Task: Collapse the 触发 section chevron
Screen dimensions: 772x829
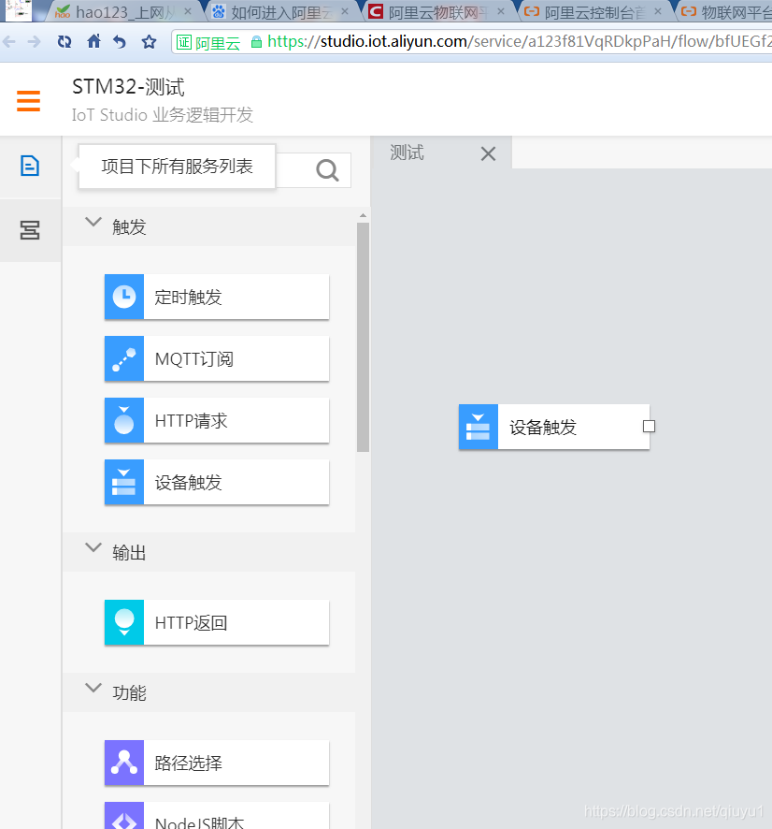Action: coord(93,222)
